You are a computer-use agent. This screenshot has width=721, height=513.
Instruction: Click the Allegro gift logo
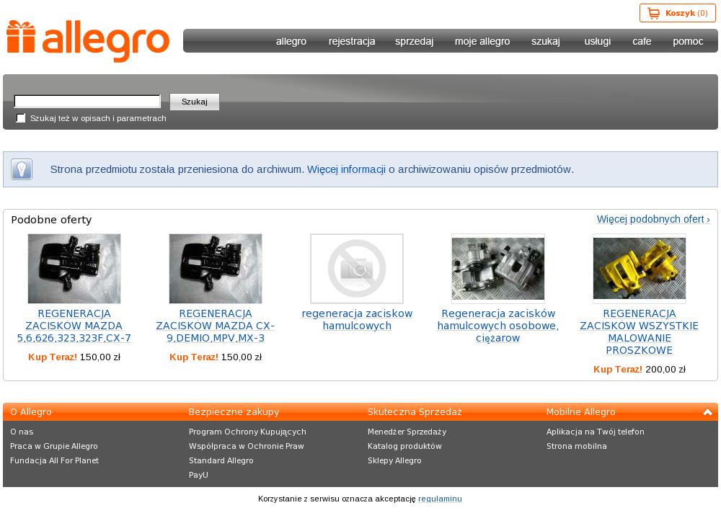[x=88, y=41]
